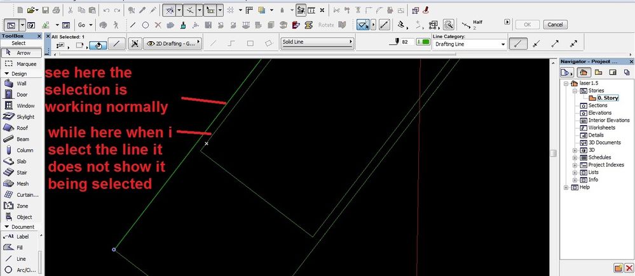This screenshot has height=276, width=635.
Task: Open a project with the folder icon
Action: [x=31, y=10]
